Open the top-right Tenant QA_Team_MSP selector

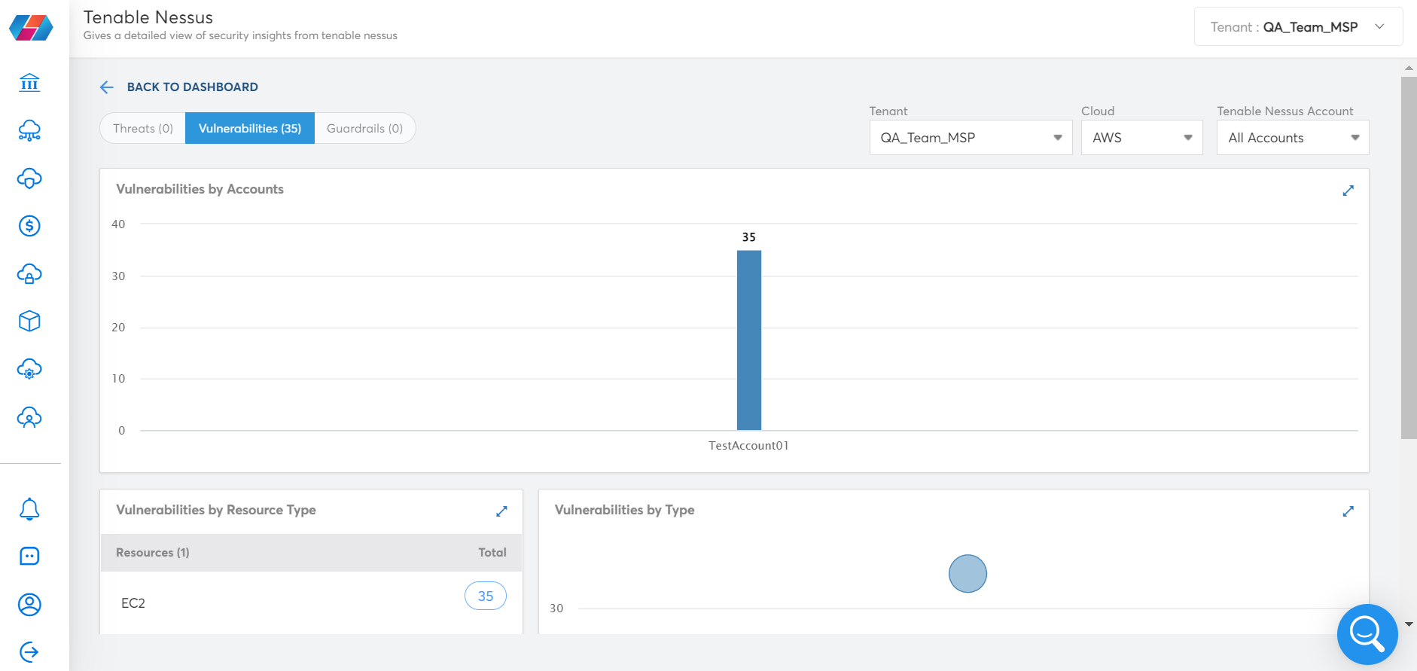(1298, 27)
